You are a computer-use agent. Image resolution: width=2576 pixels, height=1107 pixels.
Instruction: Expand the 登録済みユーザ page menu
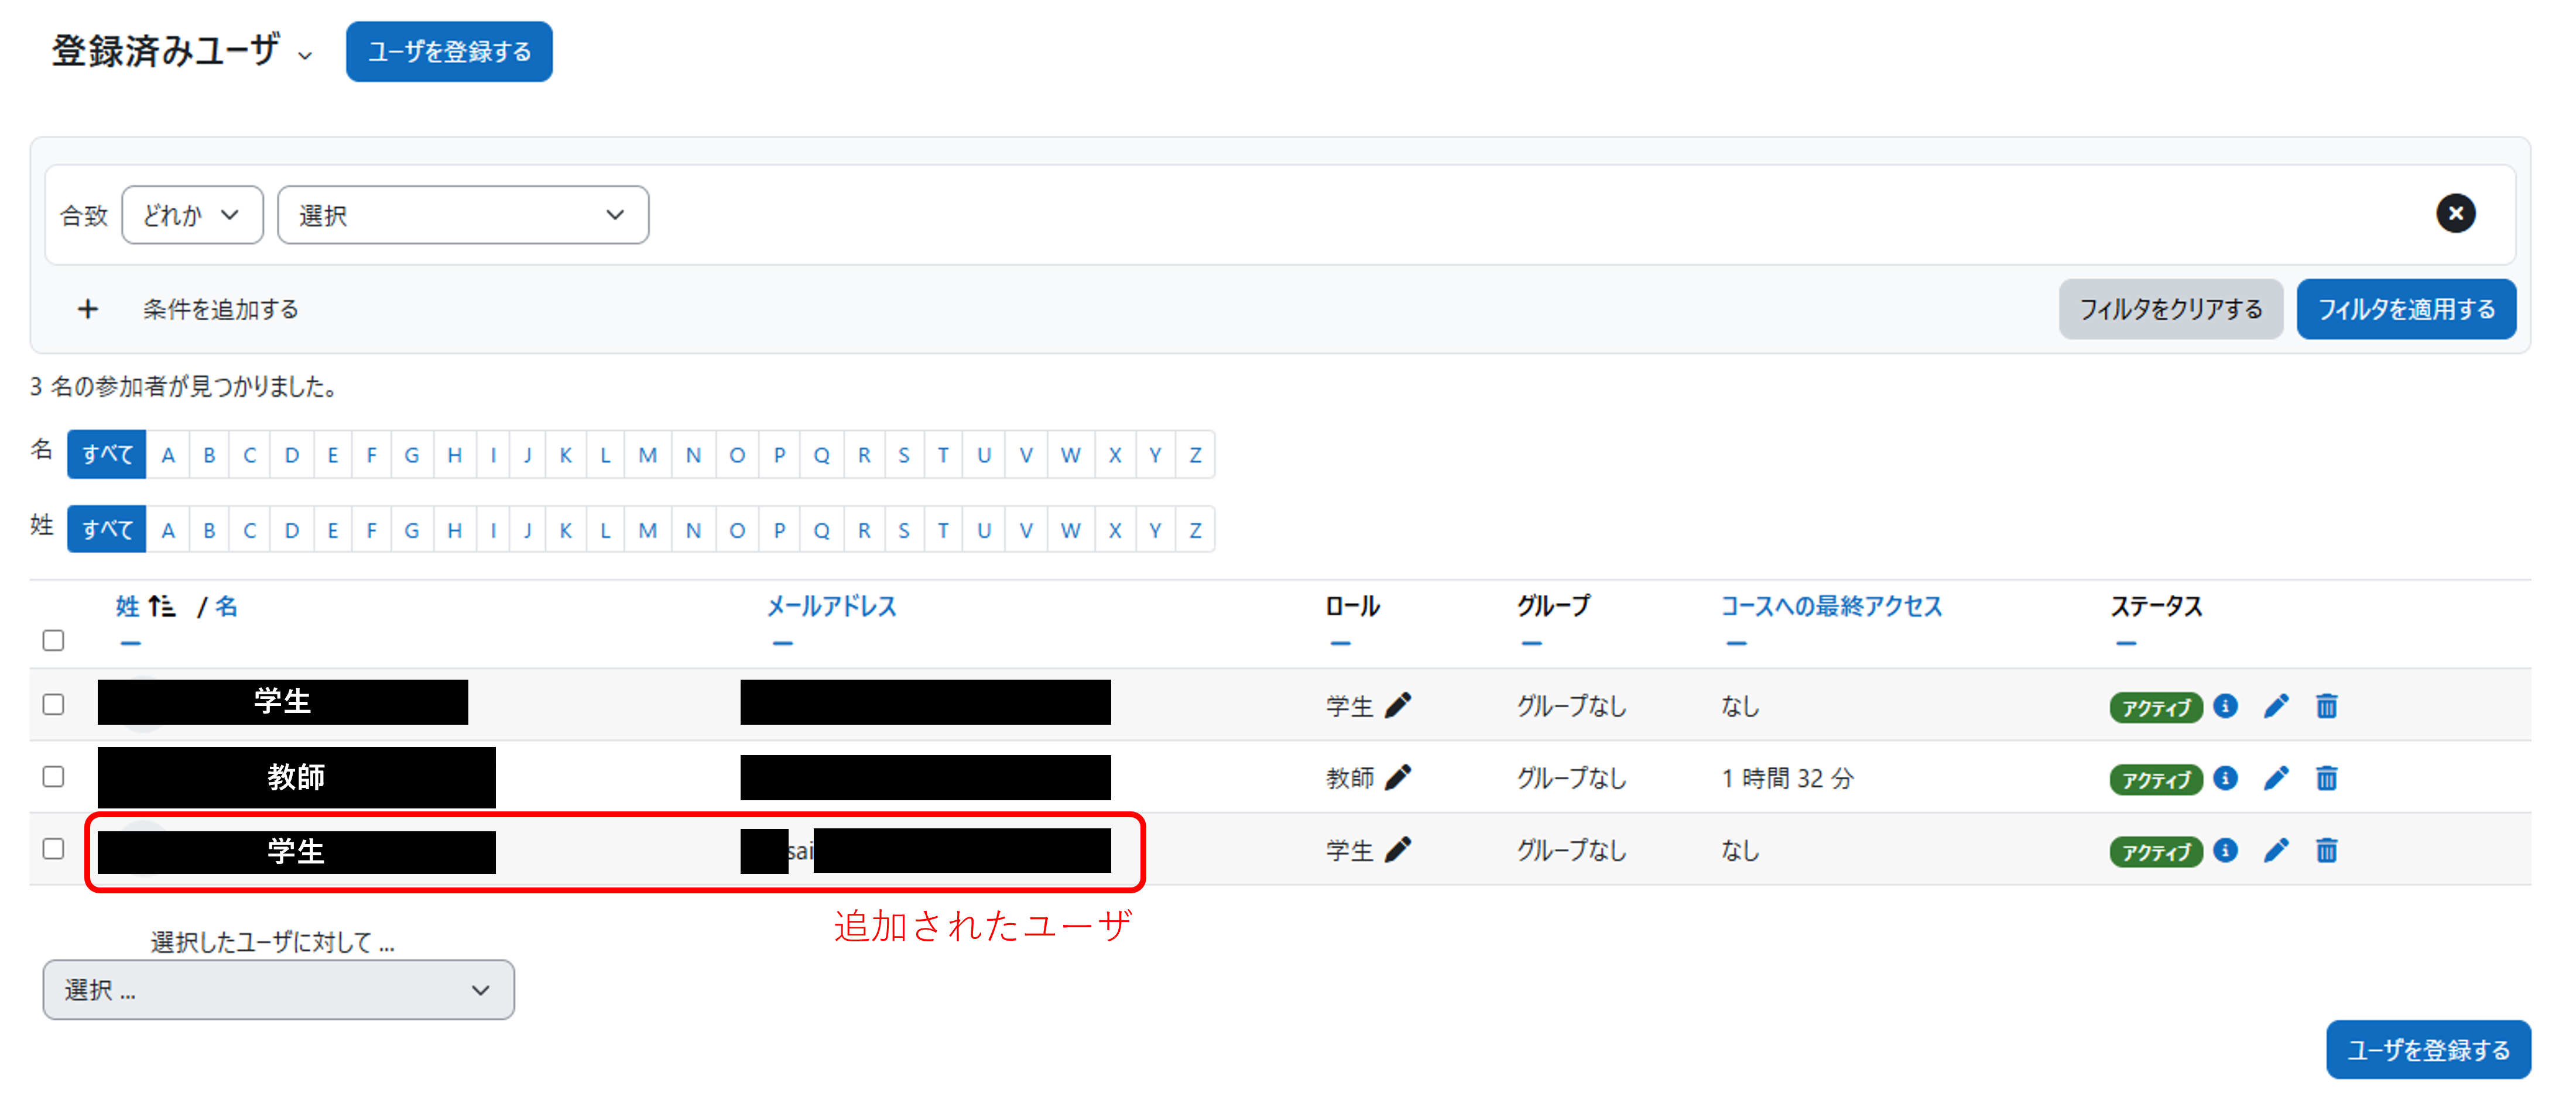click(x=305, y=56)
